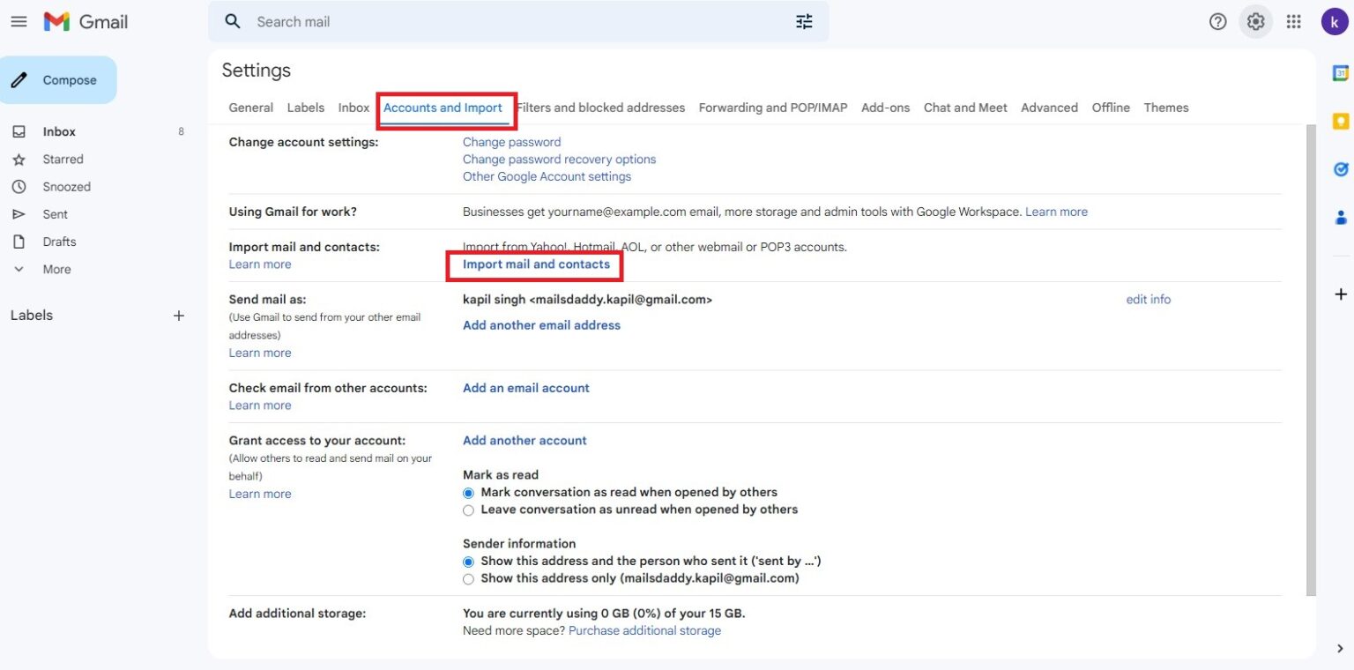Select 'Leave conversation as unread when opened by others'

468,510
